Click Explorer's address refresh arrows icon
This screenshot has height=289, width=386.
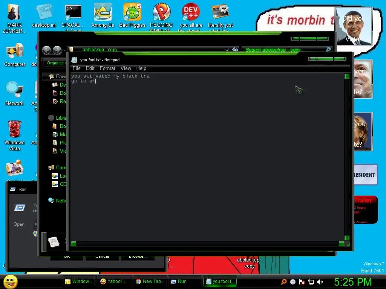(235, 49)
